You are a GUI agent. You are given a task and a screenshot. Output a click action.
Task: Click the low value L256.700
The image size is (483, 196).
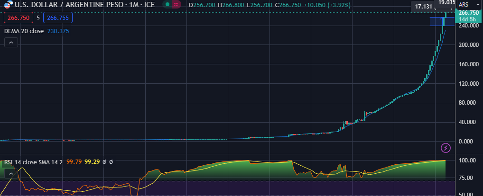(x=260, y=5)
